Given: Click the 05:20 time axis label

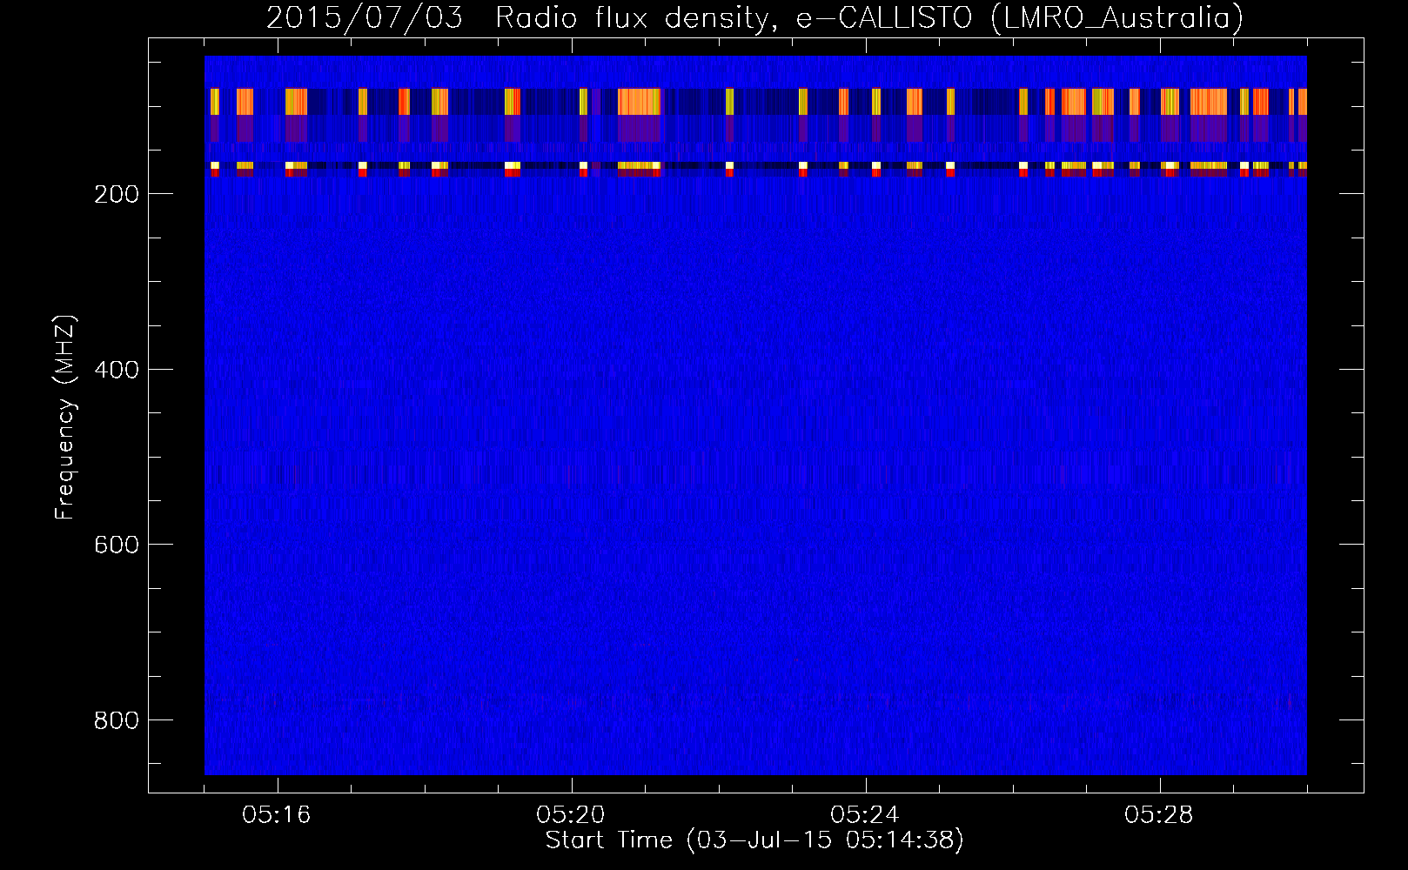Looking at the screenshot, I should pyautogui.click(x=571, y=815).
